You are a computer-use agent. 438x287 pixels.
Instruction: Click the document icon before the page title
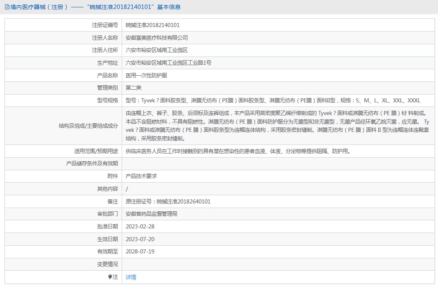click(7, 7)
